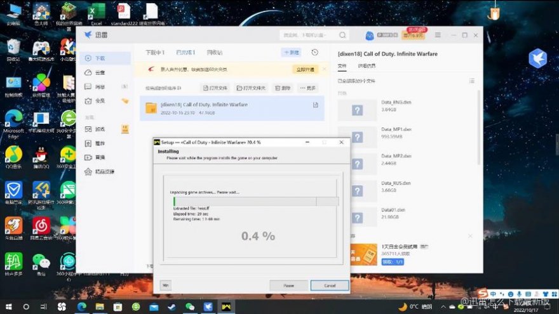Show hidden system tray icons chevron
559x314 pixels.
pyautogui.click(x=443, y=306)
